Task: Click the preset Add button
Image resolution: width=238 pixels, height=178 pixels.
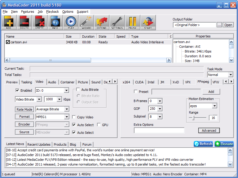Action: [211, 92]
